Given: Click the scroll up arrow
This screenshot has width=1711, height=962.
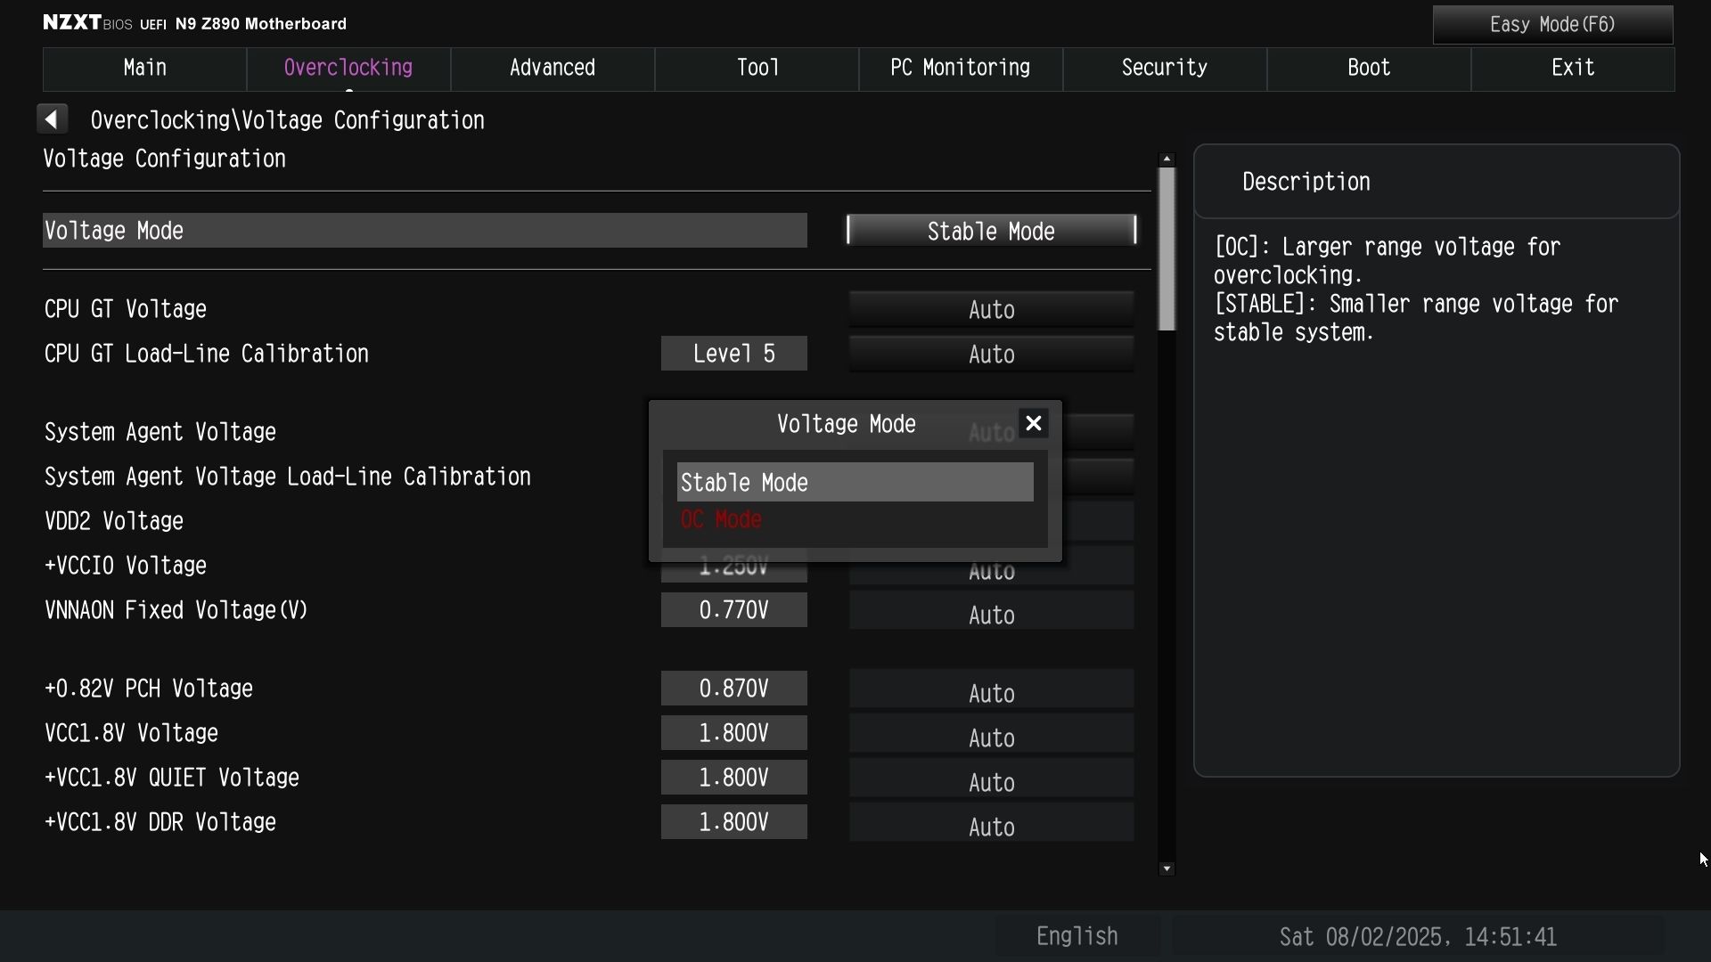Looking at the screenshot, I should 1167,159.
